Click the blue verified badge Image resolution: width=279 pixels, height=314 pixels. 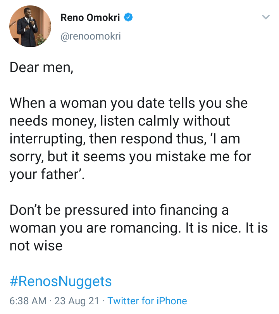click(x=129, y=17)
